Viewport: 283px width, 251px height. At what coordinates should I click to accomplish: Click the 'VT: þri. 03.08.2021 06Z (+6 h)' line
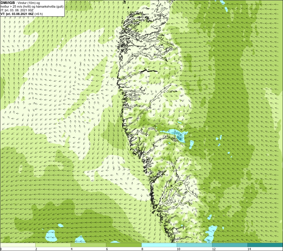click(22, 14)
